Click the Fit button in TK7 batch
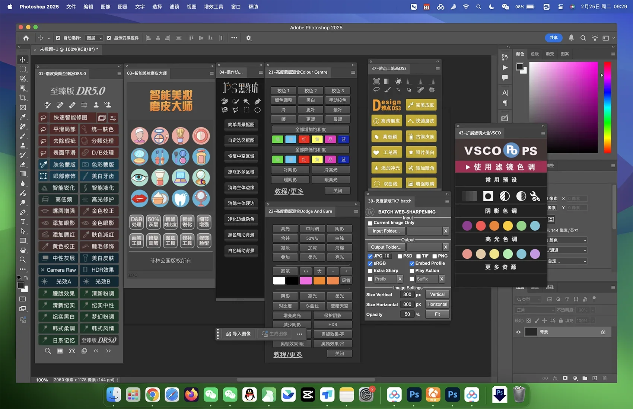The width and height of the screenshot is (633, 409). pos(437,314)
